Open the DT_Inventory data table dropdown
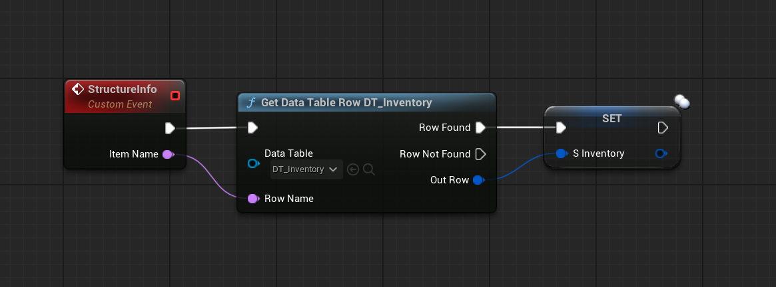The image size is (776, 287). pos(307,169)
